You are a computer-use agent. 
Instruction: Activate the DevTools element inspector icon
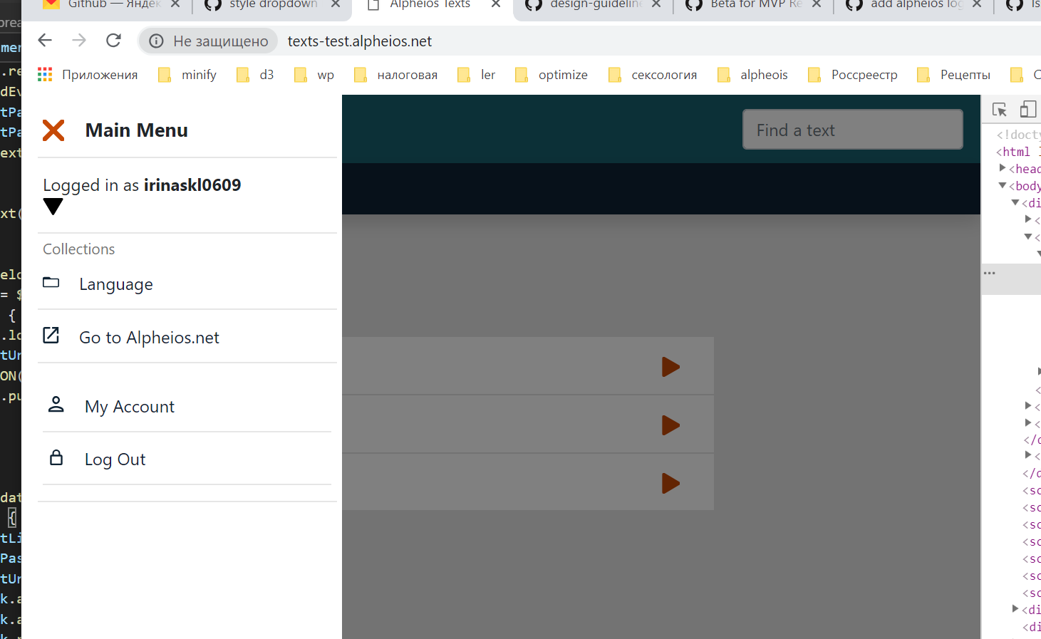[x=999, y=109]
